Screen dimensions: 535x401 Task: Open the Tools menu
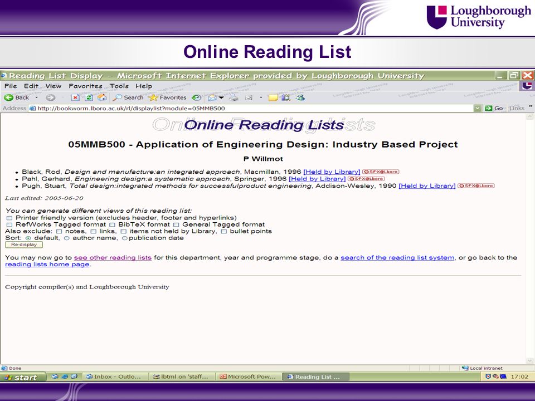119,86
